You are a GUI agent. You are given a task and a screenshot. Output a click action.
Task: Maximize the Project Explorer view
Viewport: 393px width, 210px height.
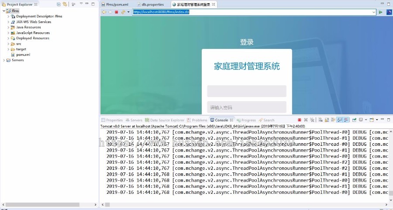(x=93, y=4)
